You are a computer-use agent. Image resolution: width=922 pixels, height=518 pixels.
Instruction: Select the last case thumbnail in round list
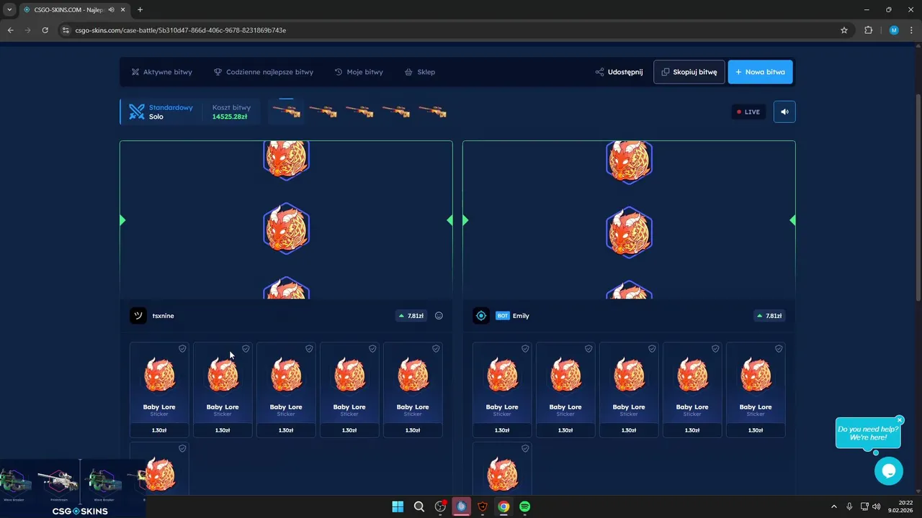click(433, 112)
